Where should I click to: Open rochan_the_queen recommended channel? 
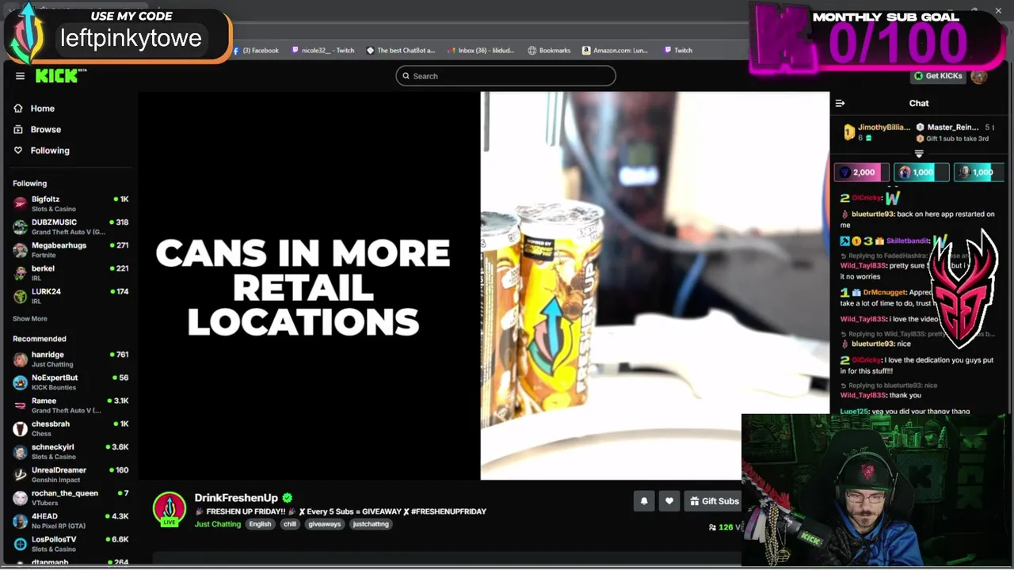(x=71, y=497)
